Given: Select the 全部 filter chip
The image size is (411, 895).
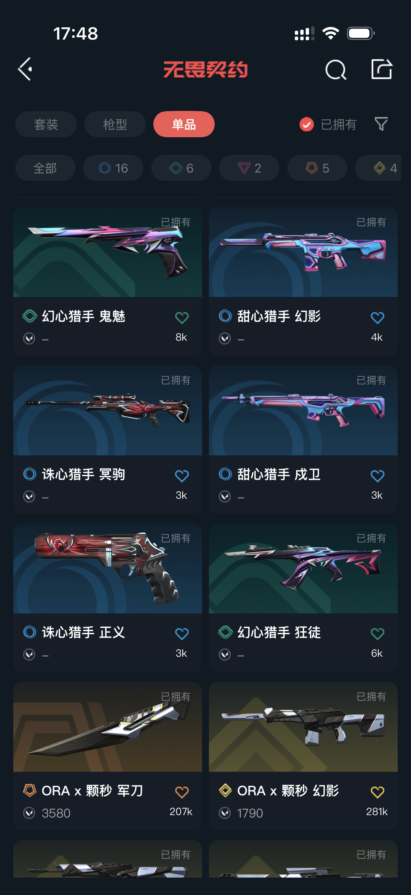Looking at the screenshot, I should [x=45, y=168].
